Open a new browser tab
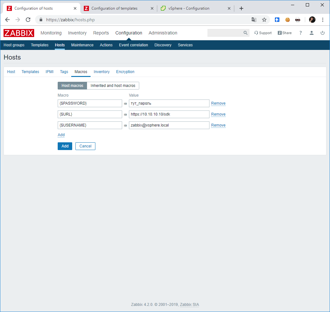 point(241,8)
